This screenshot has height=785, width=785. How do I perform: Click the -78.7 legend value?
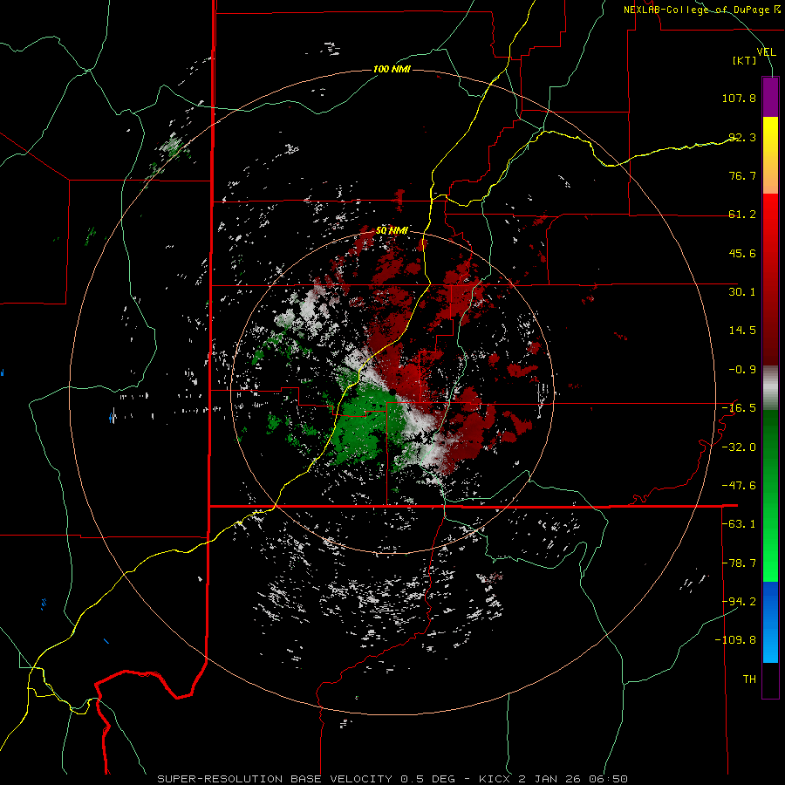[739, 563]
